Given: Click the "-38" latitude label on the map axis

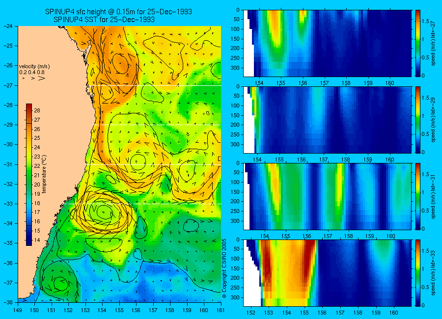Looking at the screenshot, I should pyautogui.click(x=8, y=302).
